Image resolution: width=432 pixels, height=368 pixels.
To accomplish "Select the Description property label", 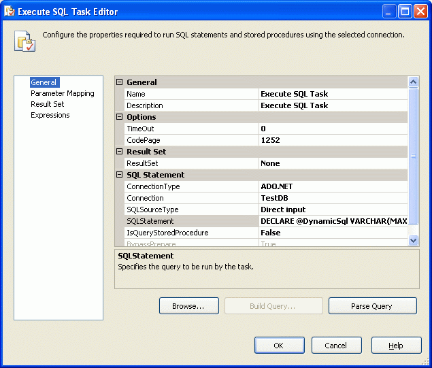I will tap(191, 105).
